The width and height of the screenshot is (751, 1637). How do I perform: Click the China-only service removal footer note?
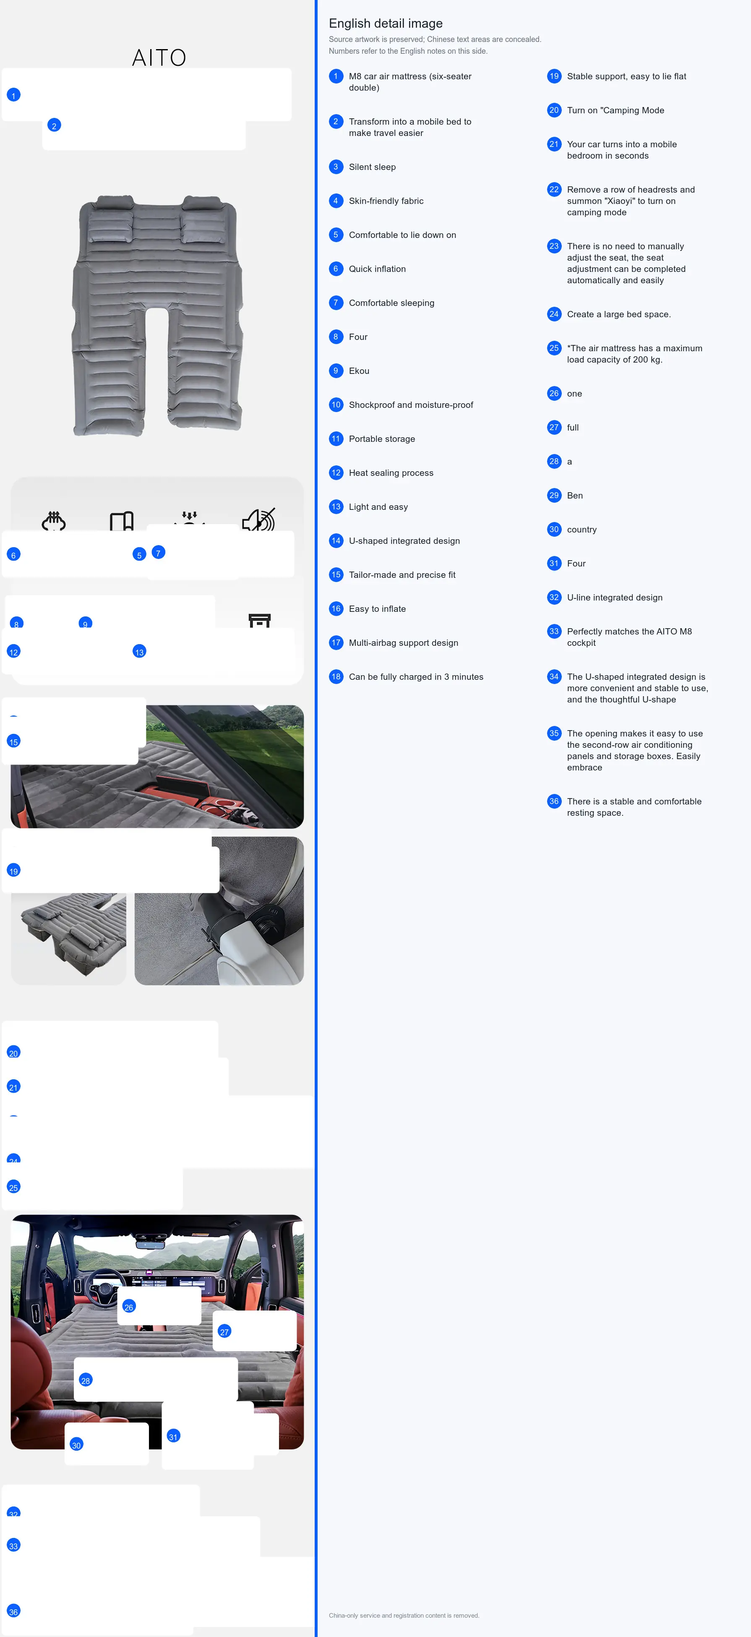point(404,1616)
